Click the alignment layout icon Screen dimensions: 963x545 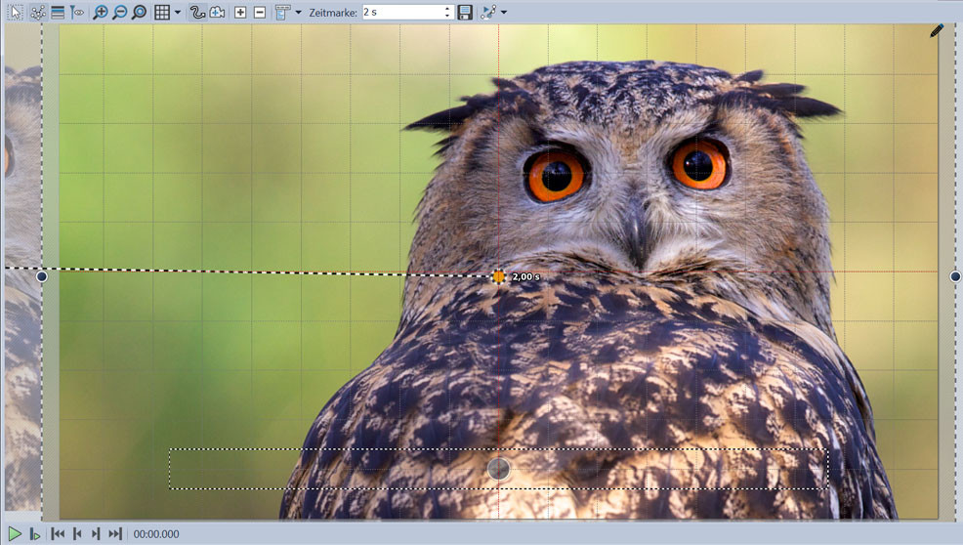click(282, 13)
